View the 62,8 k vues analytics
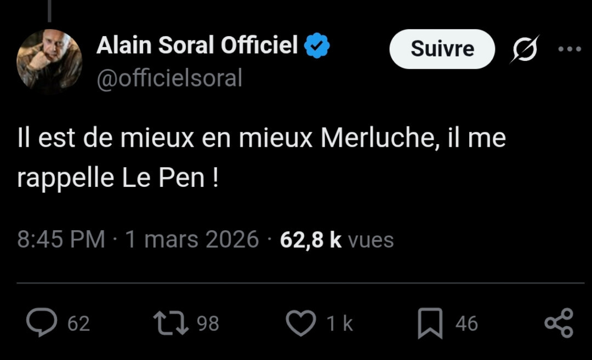 337,240
